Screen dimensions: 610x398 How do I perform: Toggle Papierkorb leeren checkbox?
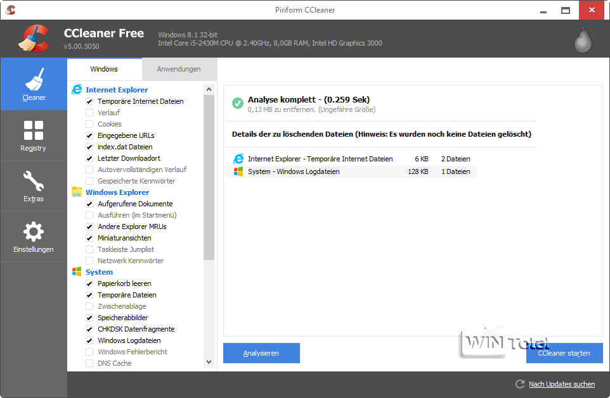pos(89,283)
